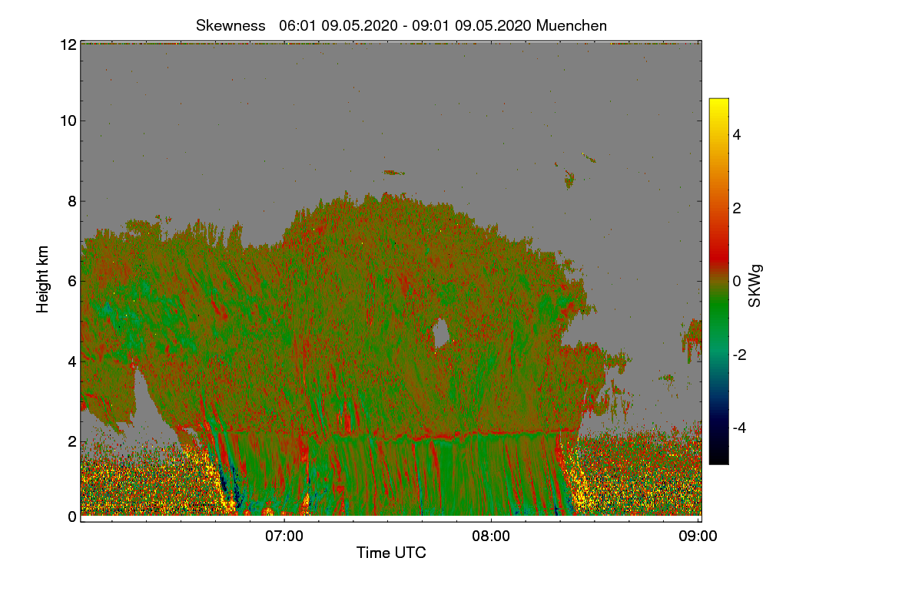The image size is (922, 614).
Task: Click the 'Height km' y-axis label
Action: (x=43, y=279)
